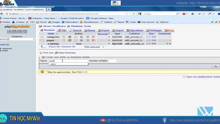220x124 pixels.
Task: Open the Database selector dropdown
Action: (18, 39)
